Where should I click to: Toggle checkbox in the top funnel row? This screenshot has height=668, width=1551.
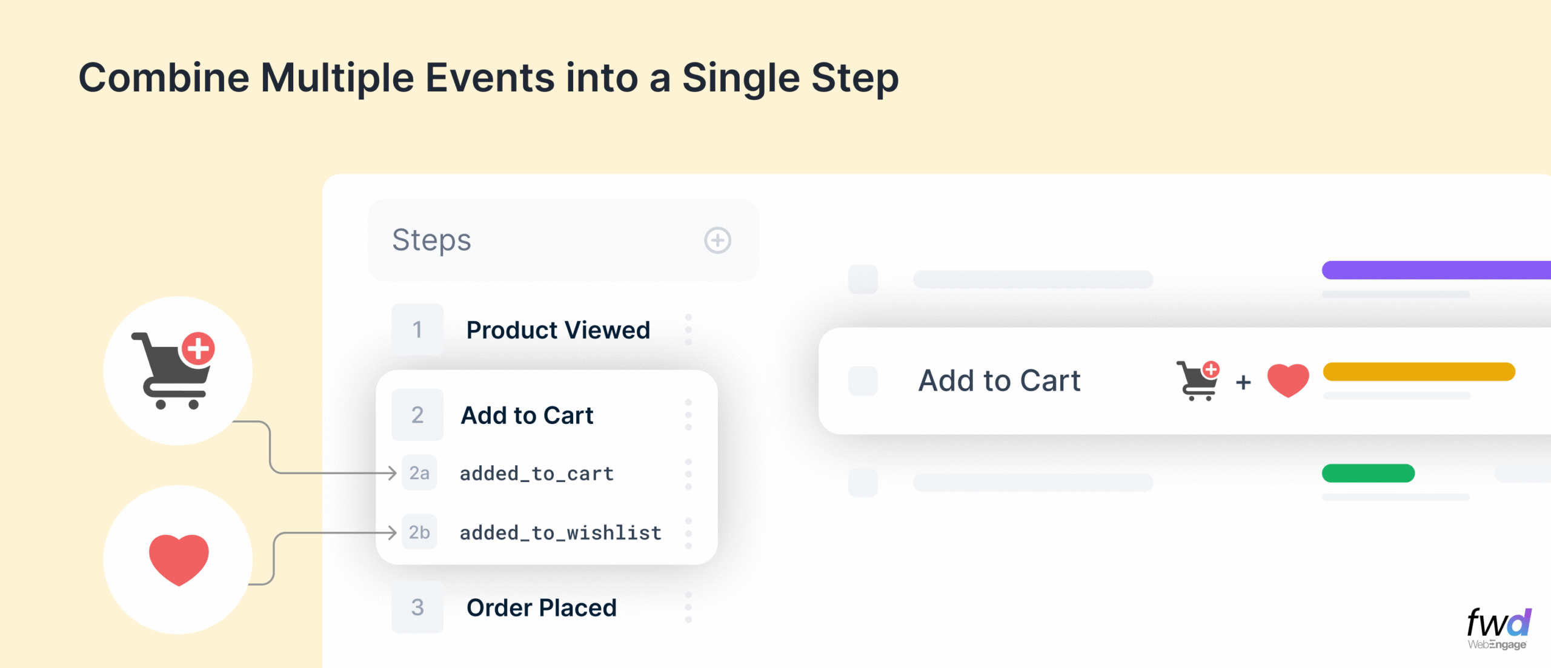pyautogui.click(x=863, y=279)
